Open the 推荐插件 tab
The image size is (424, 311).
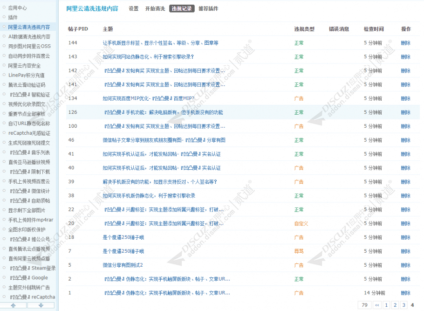208,9
